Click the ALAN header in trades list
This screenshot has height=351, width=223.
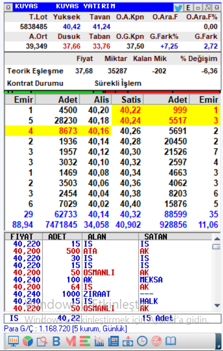pos(97,236)
